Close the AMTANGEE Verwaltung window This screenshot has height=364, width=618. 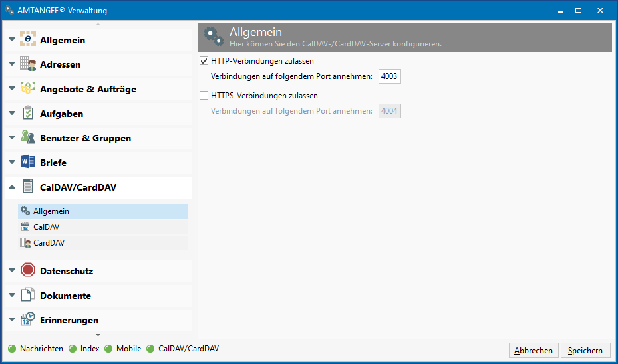(600, 10)
